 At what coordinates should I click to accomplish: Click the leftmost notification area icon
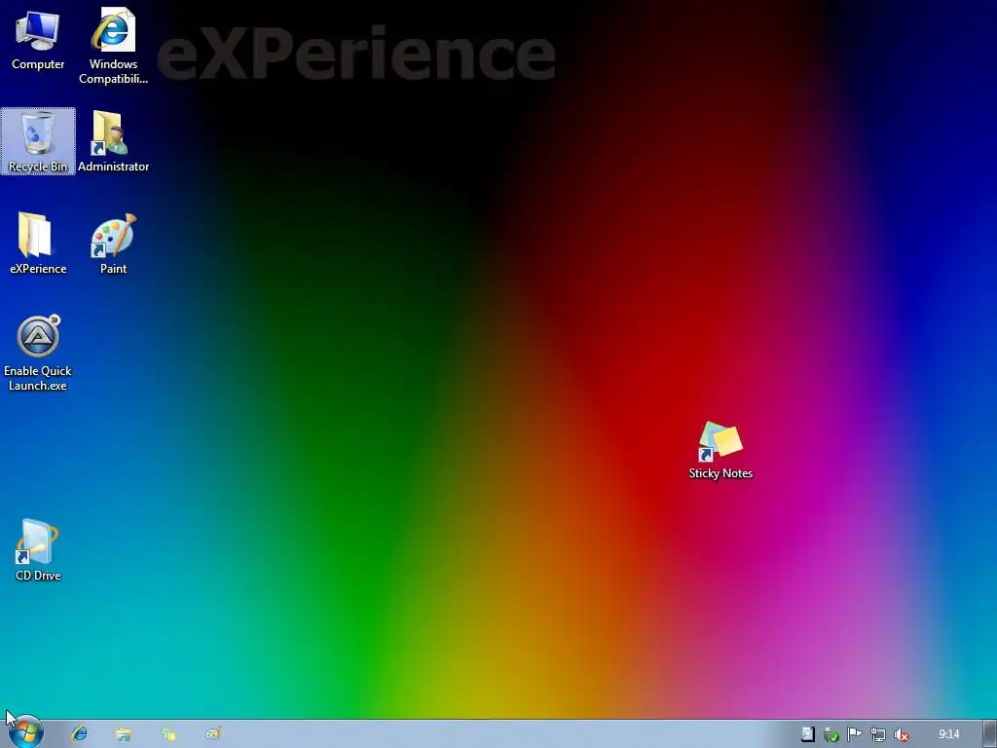[807, 734]
